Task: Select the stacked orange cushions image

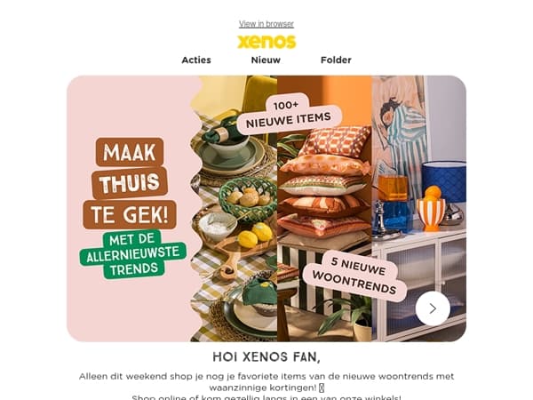Action: [x=324, y=180]
